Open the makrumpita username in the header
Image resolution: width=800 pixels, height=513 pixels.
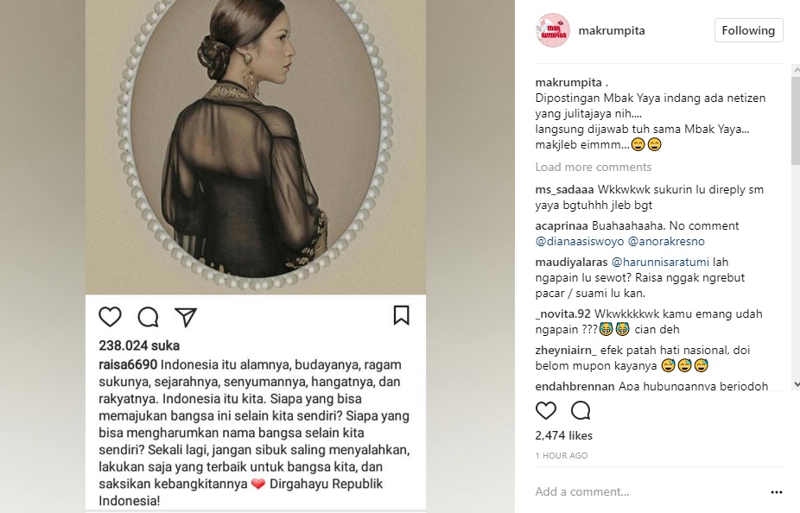(611, 30)
